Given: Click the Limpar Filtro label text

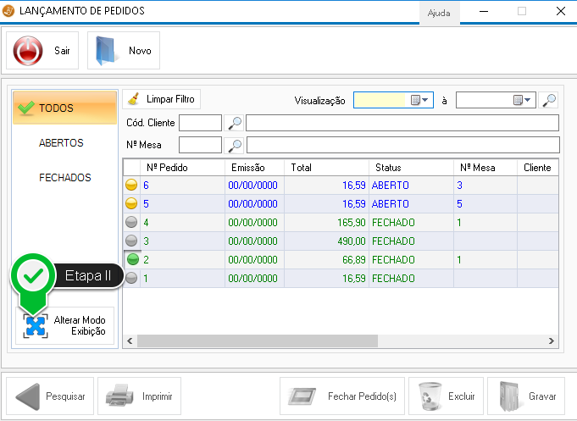Looking at the screenshot, I should [x=170, y=99].
